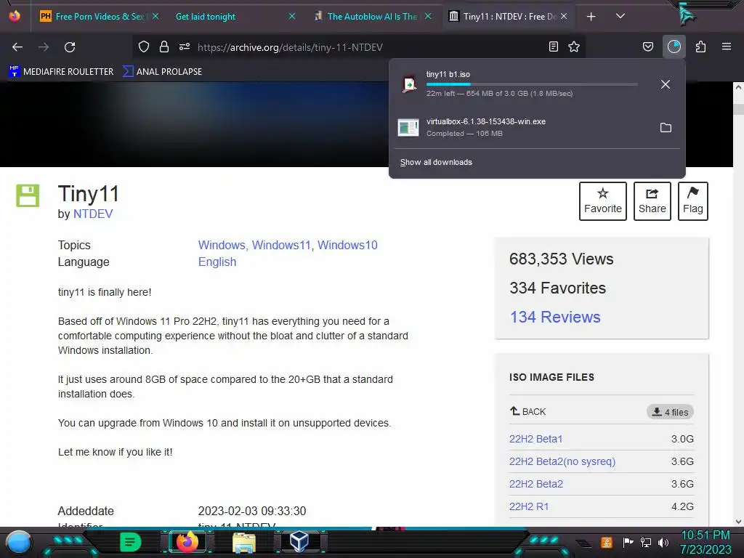This screenshot has width=744, height=558.
Task: Click the page vertical scrollbar
Action: click(x=738, y=304)
